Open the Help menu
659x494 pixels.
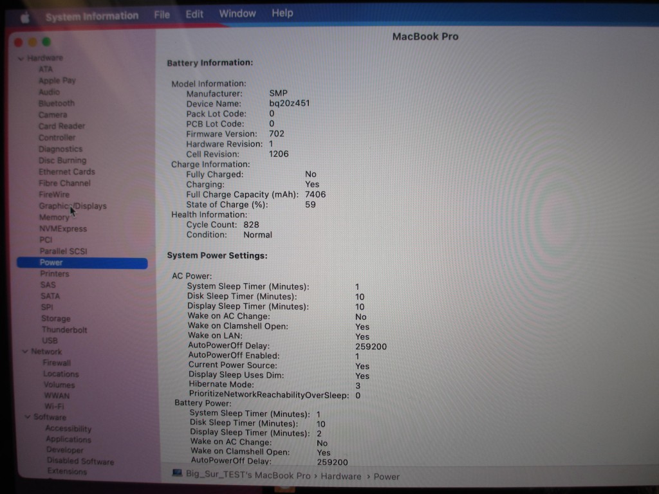pyautogui.click(x=283, y=13)
